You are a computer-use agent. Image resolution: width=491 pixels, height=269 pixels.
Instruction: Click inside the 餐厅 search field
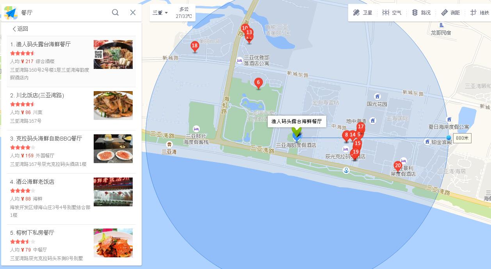[x=64, y=12]
